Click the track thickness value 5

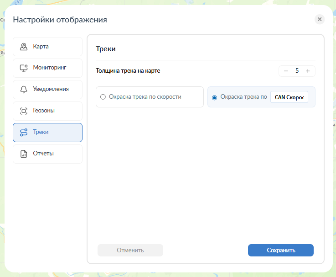coord(297,71)
